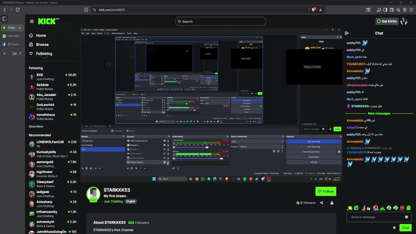Viewport: 416px width, 234px height.
Task: Open the Just Chatting category link
Action: pyautogui.click(x=113, y=201)
